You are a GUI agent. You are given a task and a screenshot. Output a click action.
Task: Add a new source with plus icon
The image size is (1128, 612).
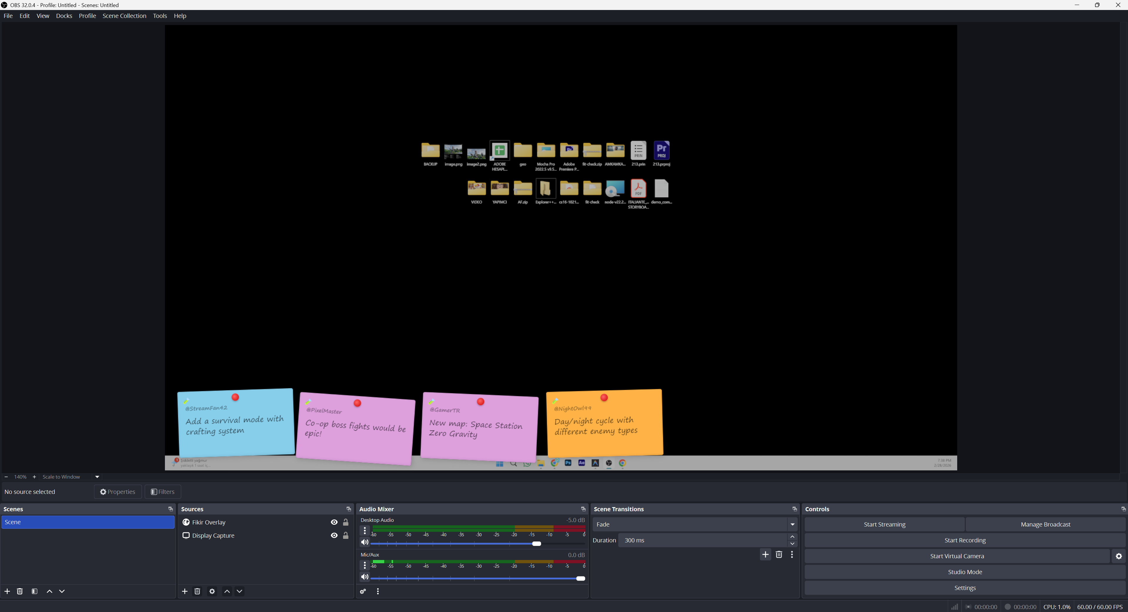[x=185, y=591]
